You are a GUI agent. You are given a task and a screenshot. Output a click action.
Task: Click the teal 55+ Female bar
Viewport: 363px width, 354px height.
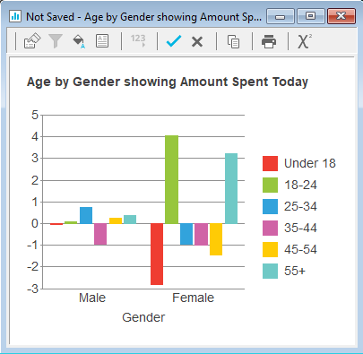click(231, 188)
